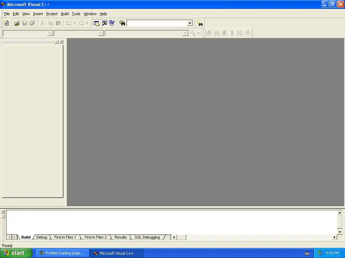345x258 pixels.
Task: Switch to the Debug output tab
Action: click(41, 237)
